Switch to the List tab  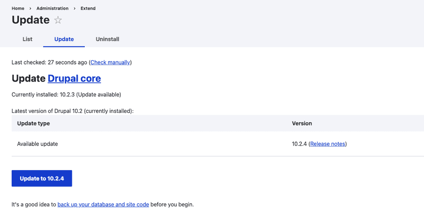point(27,39)
